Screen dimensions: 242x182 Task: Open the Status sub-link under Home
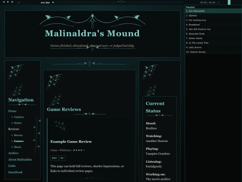[17, 123]
